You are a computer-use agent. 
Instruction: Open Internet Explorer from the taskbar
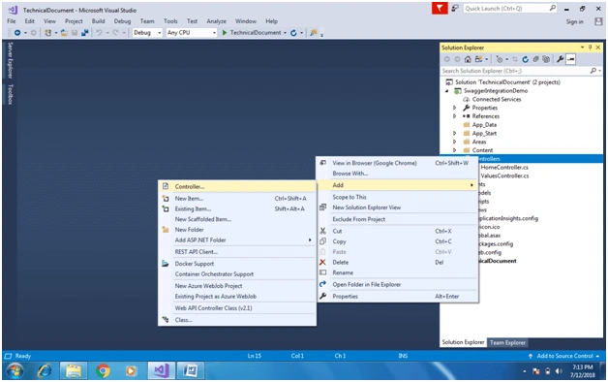point(45,371)
